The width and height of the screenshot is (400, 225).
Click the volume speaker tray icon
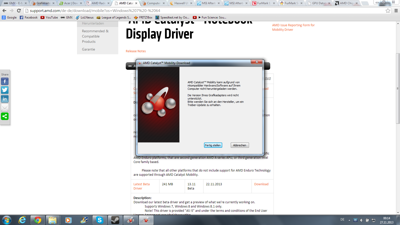pos(361,220)
